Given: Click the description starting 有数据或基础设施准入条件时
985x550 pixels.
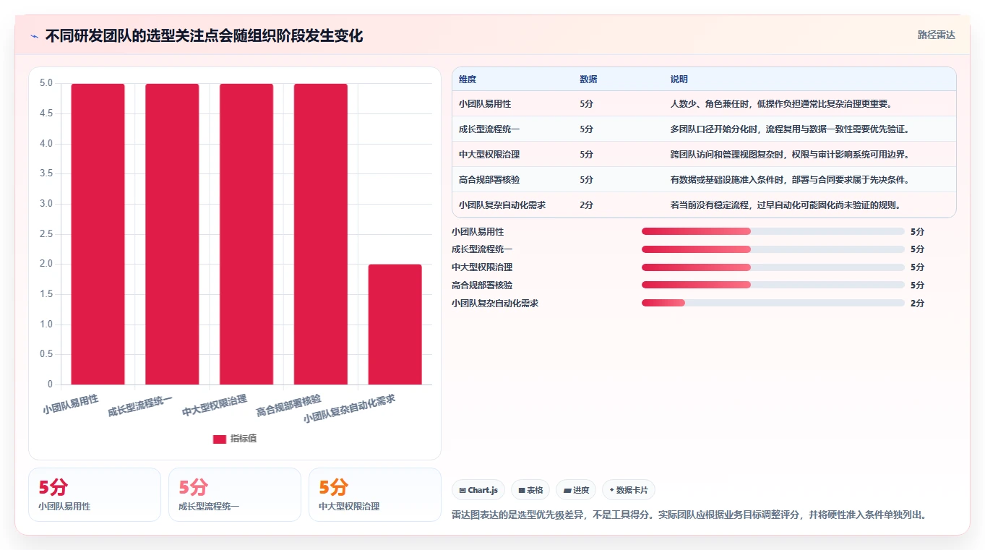Looking at the screenshot, I should (x=789, y=180).
